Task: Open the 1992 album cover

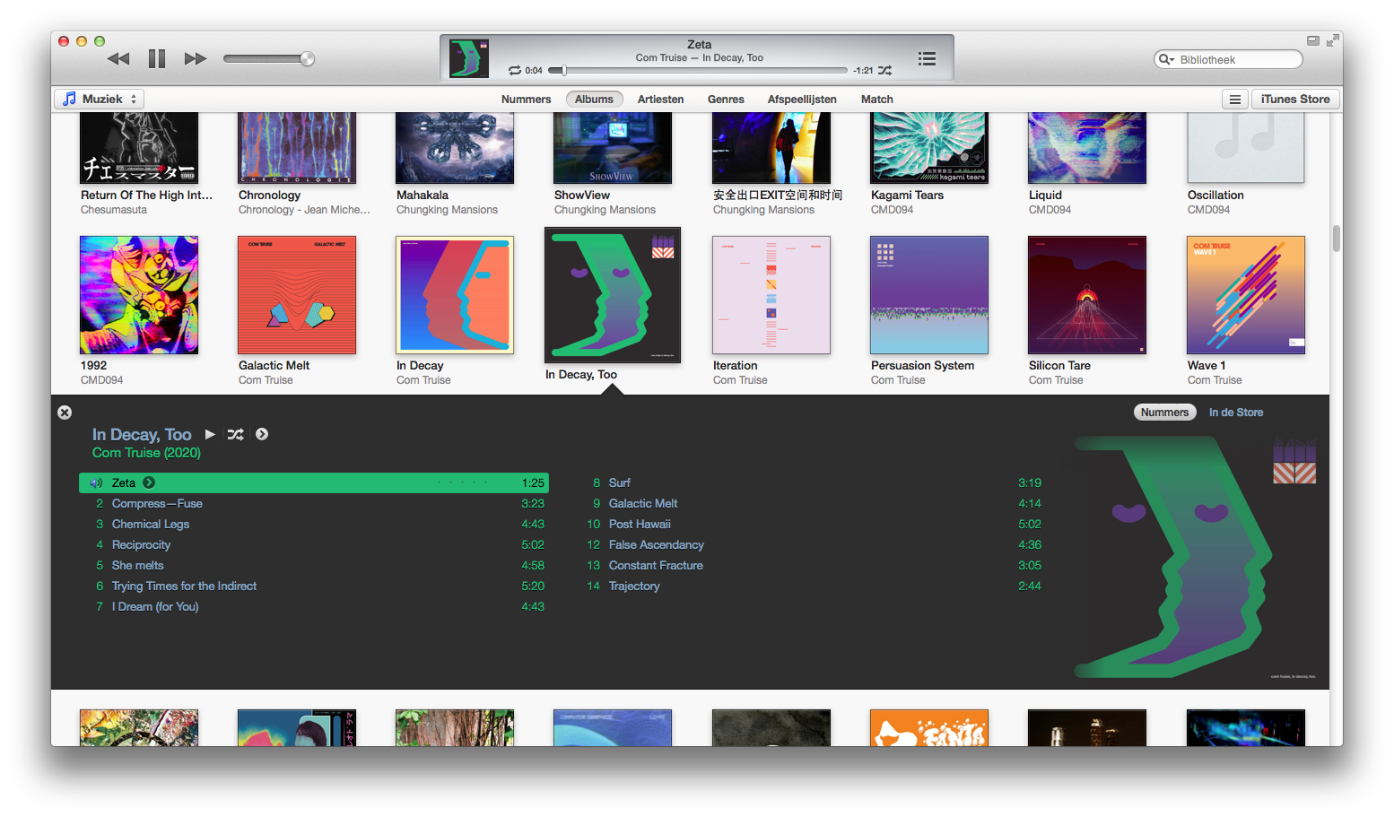Action: point(139,295)
